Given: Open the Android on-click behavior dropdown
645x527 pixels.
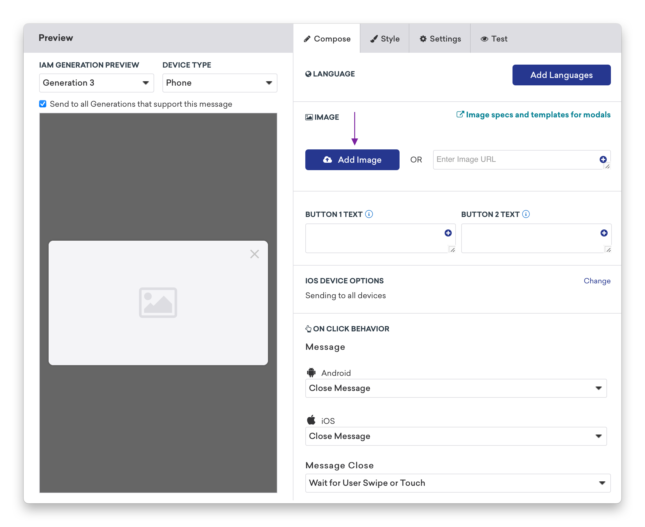Looking at the screenshot, I should click(456, 388).
